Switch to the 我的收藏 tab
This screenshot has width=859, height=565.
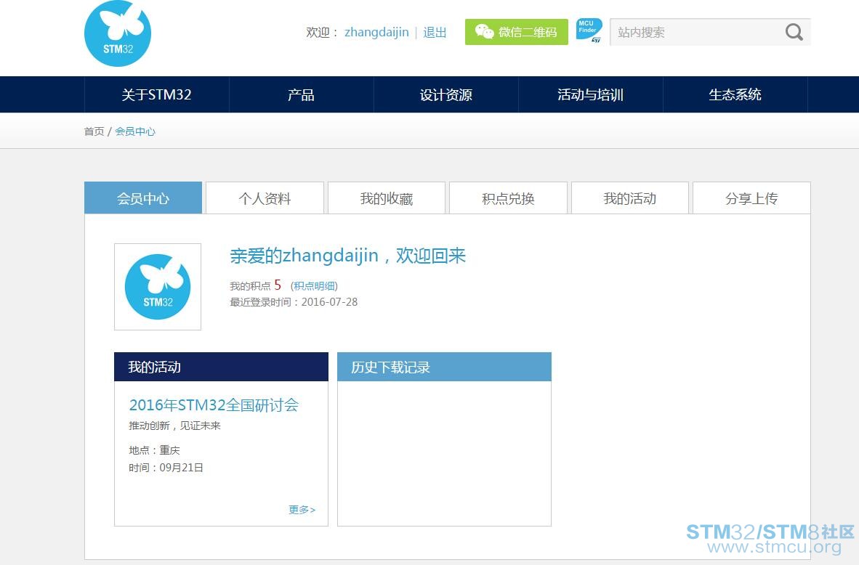click(x=386, y=198)
